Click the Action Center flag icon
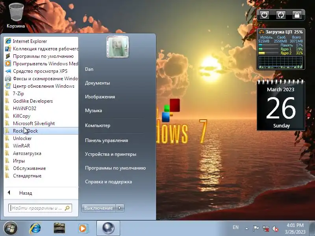The height and width of the screenshot is (236, 315). pyautogui.click(x=256, y=229)
